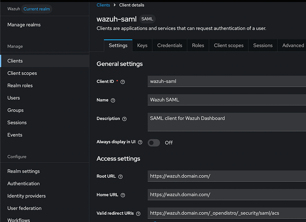306x222 pixels.
Task: Open the Roles tab
Action: pyautogui.click(x=198, y=46)
